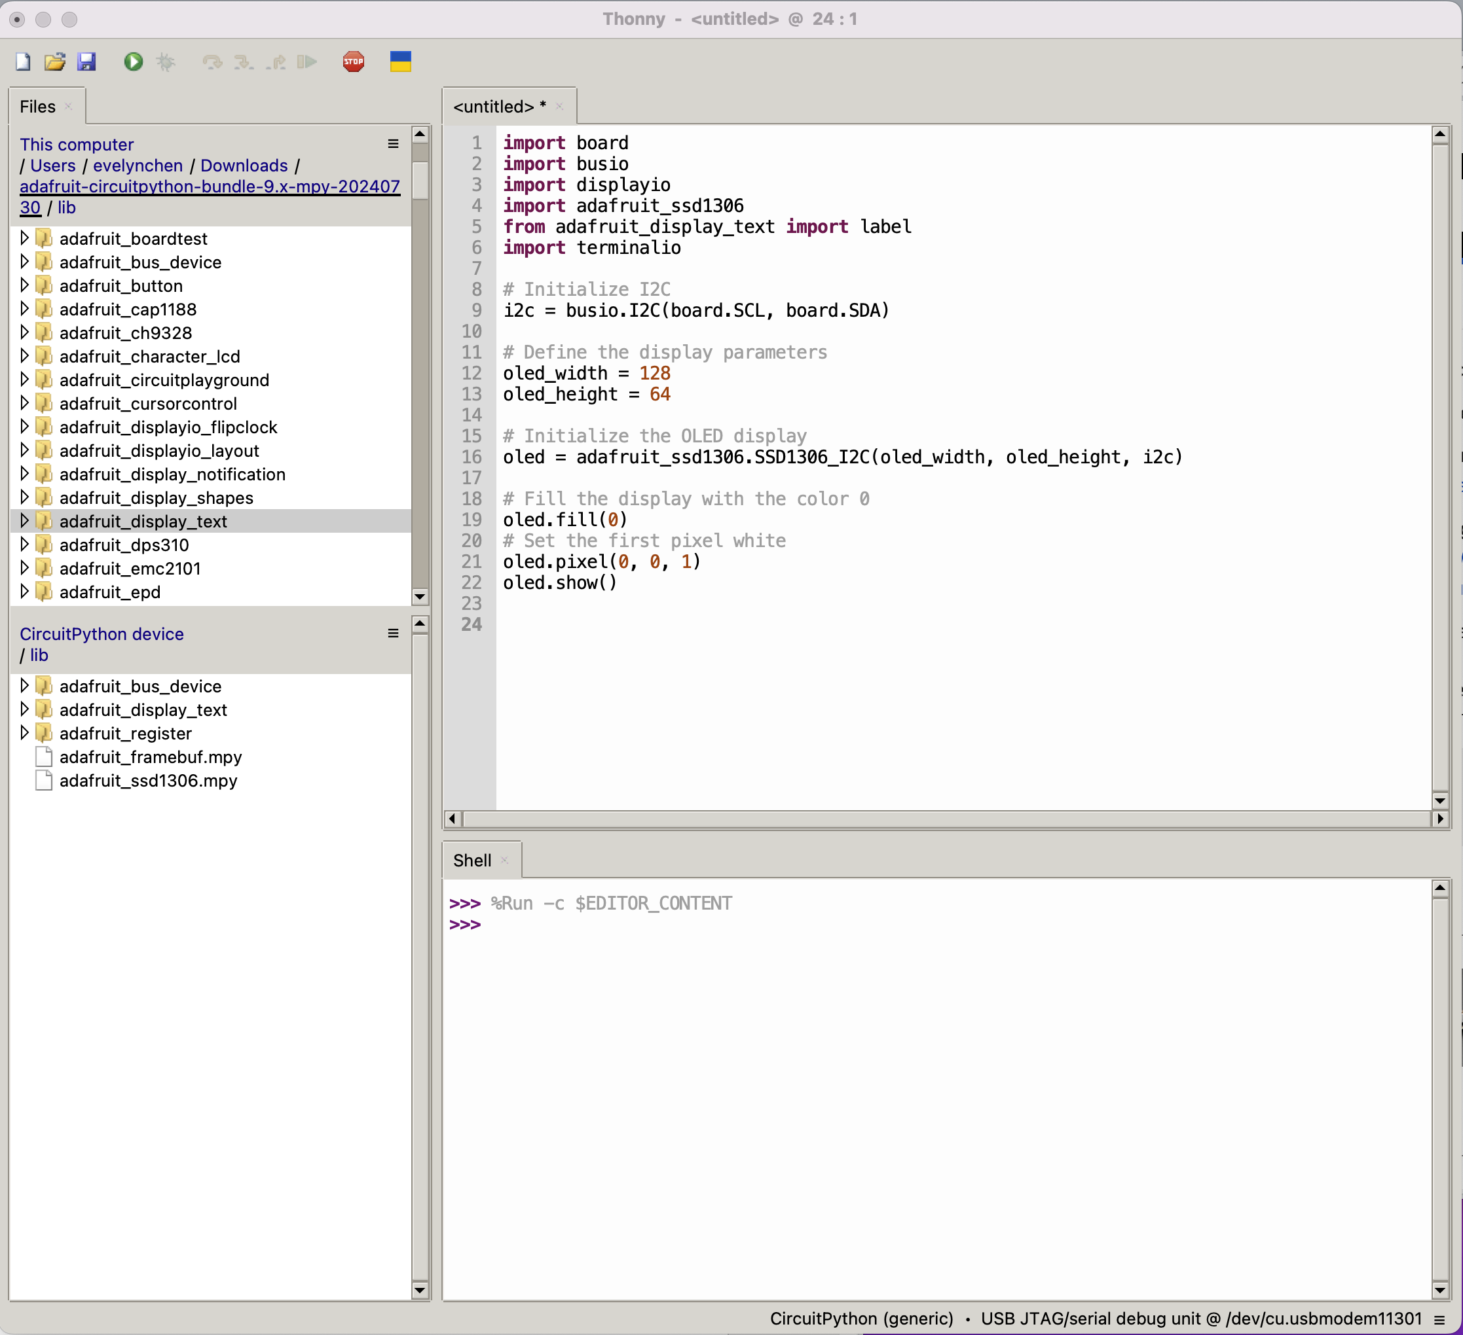Navigate to Downloads in the path
The height and width of the screenshot is (1335, 1463).
point(244,166)
